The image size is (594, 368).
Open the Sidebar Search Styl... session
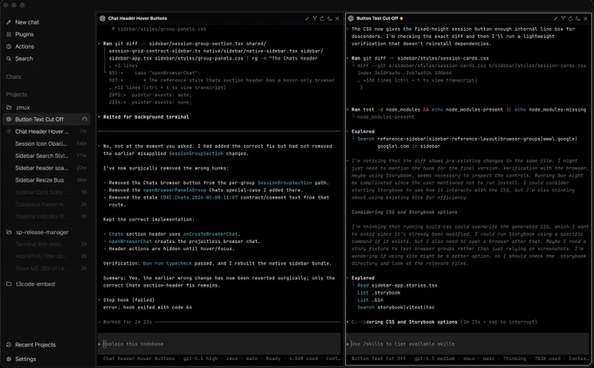[46, 156]
